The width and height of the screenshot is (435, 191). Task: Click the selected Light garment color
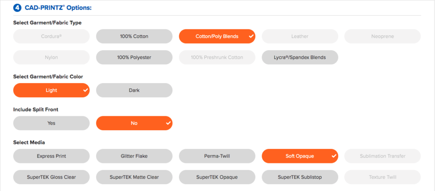coord(51,90)
